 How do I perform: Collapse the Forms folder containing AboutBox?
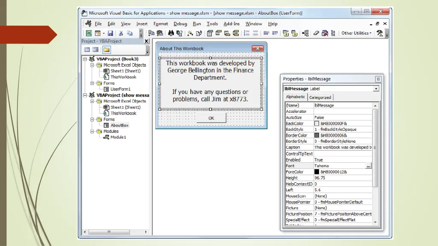pos(92,120)
